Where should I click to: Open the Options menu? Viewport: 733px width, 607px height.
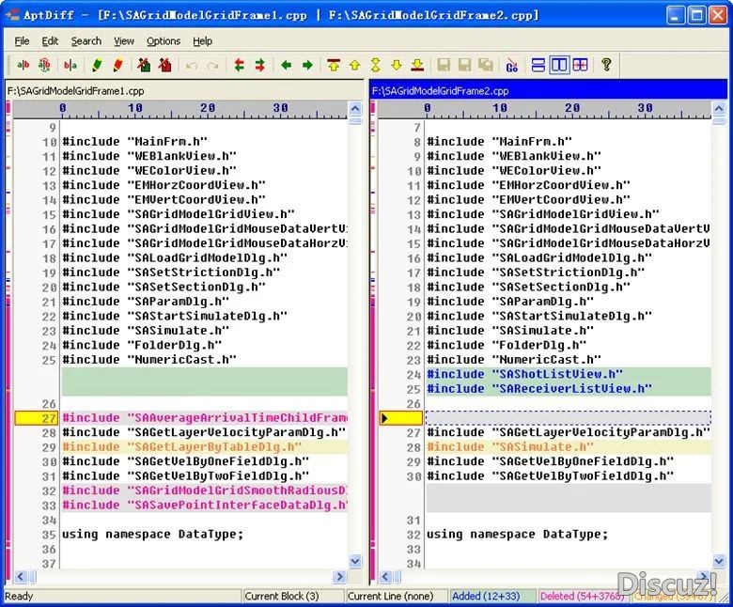pyautogui.click(x=164, y=41)
